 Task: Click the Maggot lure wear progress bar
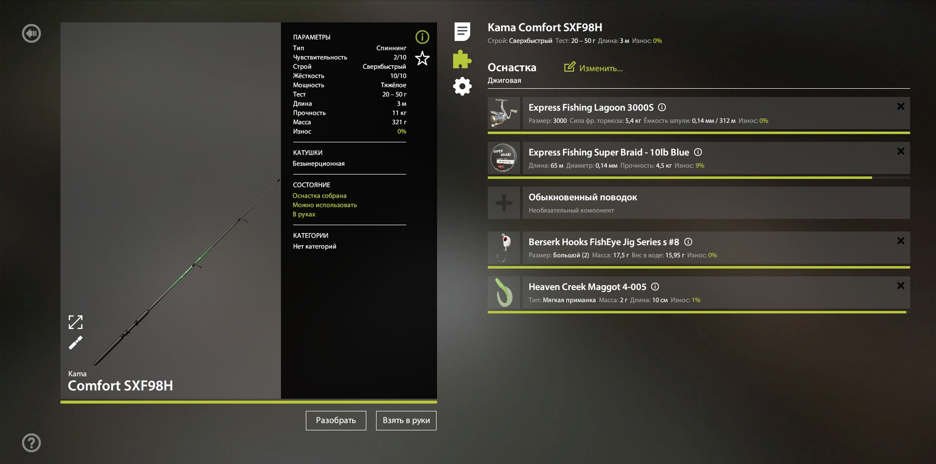coord(699,312)
